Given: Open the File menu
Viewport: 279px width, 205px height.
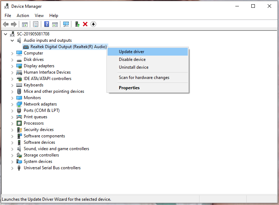Looking at the screenshot, I should [8, 16].
